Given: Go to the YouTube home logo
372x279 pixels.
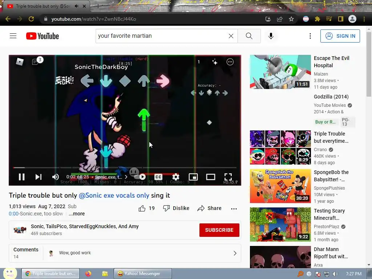Looking at the screenshot, I should pyautogui.click(x=43, y=36).
